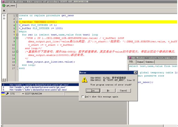Click the 'end;' code line 17
Image resolution: width=178 pixels, height=127 pixels.
[x=22, y=68]
